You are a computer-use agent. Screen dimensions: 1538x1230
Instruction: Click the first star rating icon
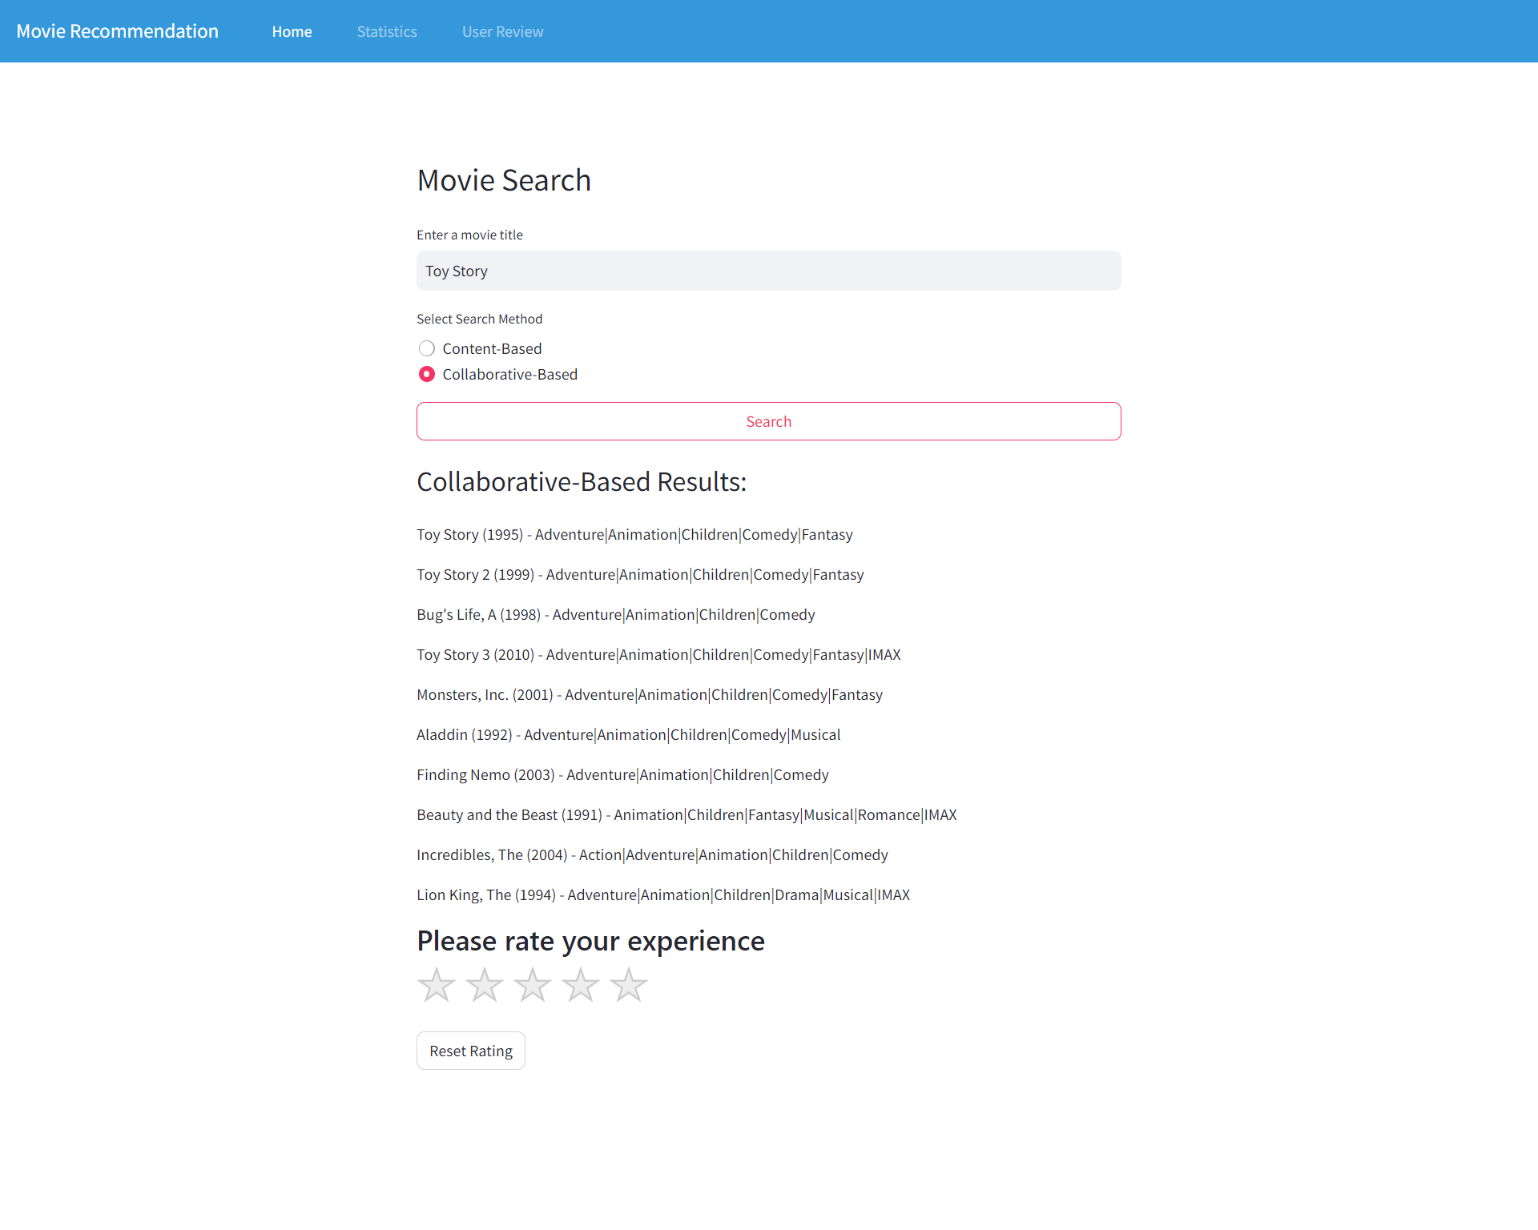tap(437, 985)
